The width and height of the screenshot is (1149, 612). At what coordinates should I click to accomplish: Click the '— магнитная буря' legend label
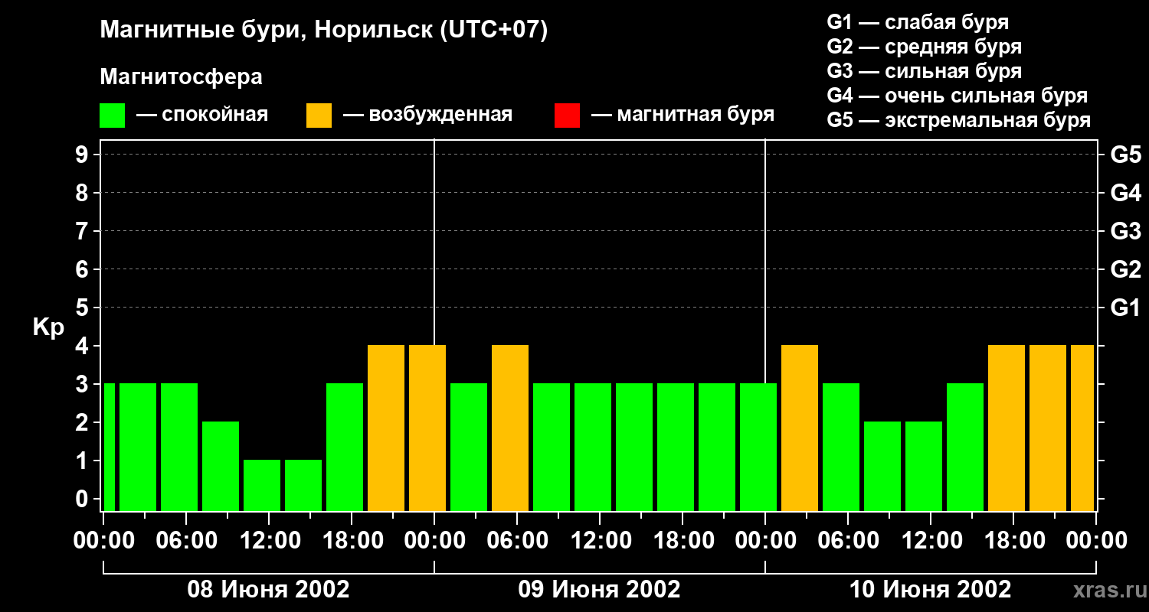[683, 115]
